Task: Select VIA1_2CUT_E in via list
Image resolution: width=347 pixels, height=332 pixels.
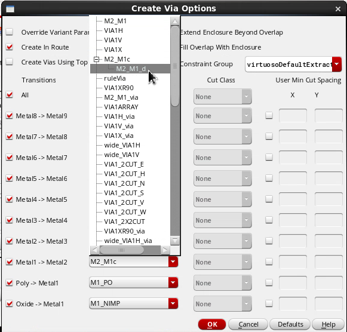Action: [124, 164]
